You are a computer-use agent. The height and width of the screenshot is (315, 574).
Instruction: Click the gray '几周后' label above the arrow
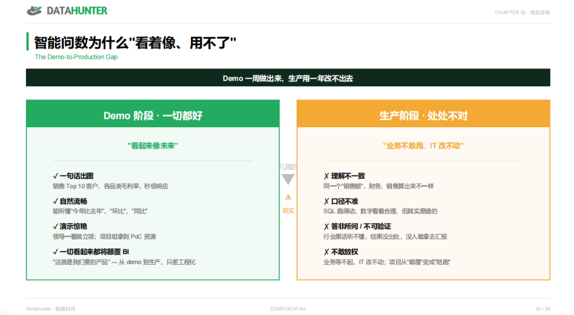coord(288,167)
